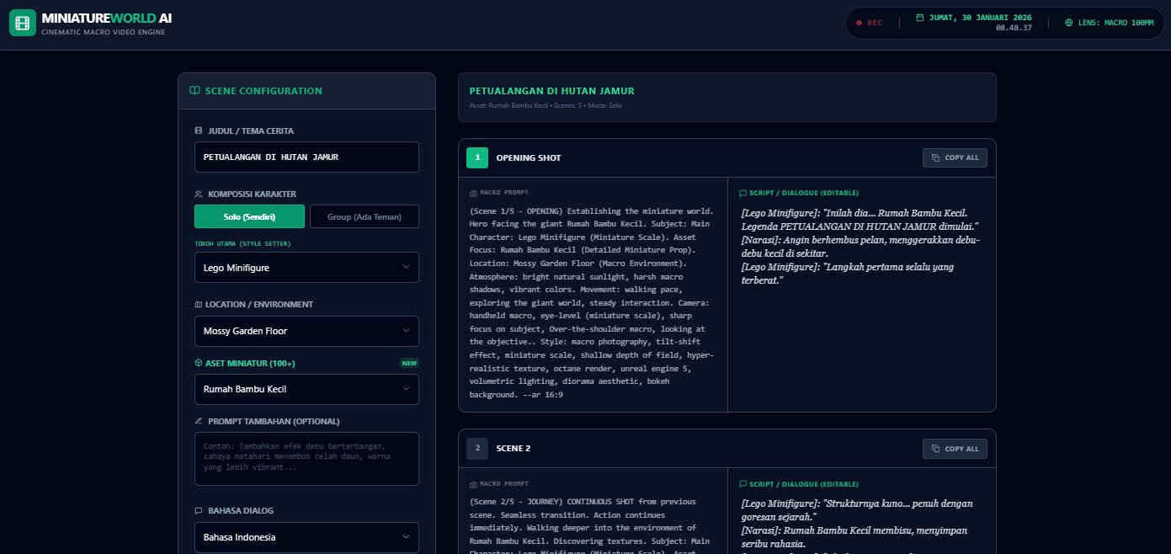Image resolution: width=1171 pixels, height=554 pixels.
Task: Click the camera icon beside Scene 2's Macro Prompt
Action: point(473,484)
